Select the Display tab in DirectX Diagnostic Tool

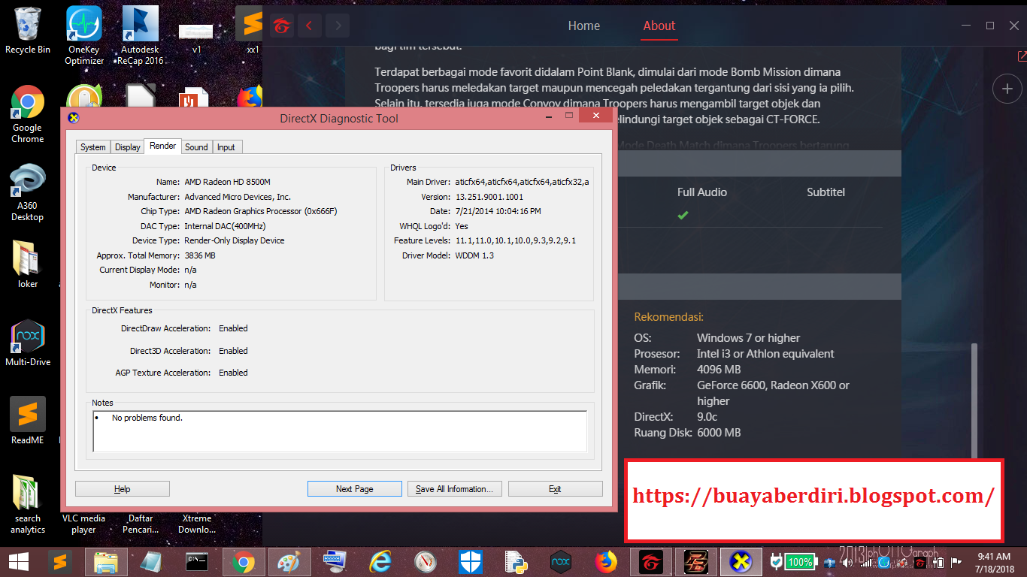[126, 147]
